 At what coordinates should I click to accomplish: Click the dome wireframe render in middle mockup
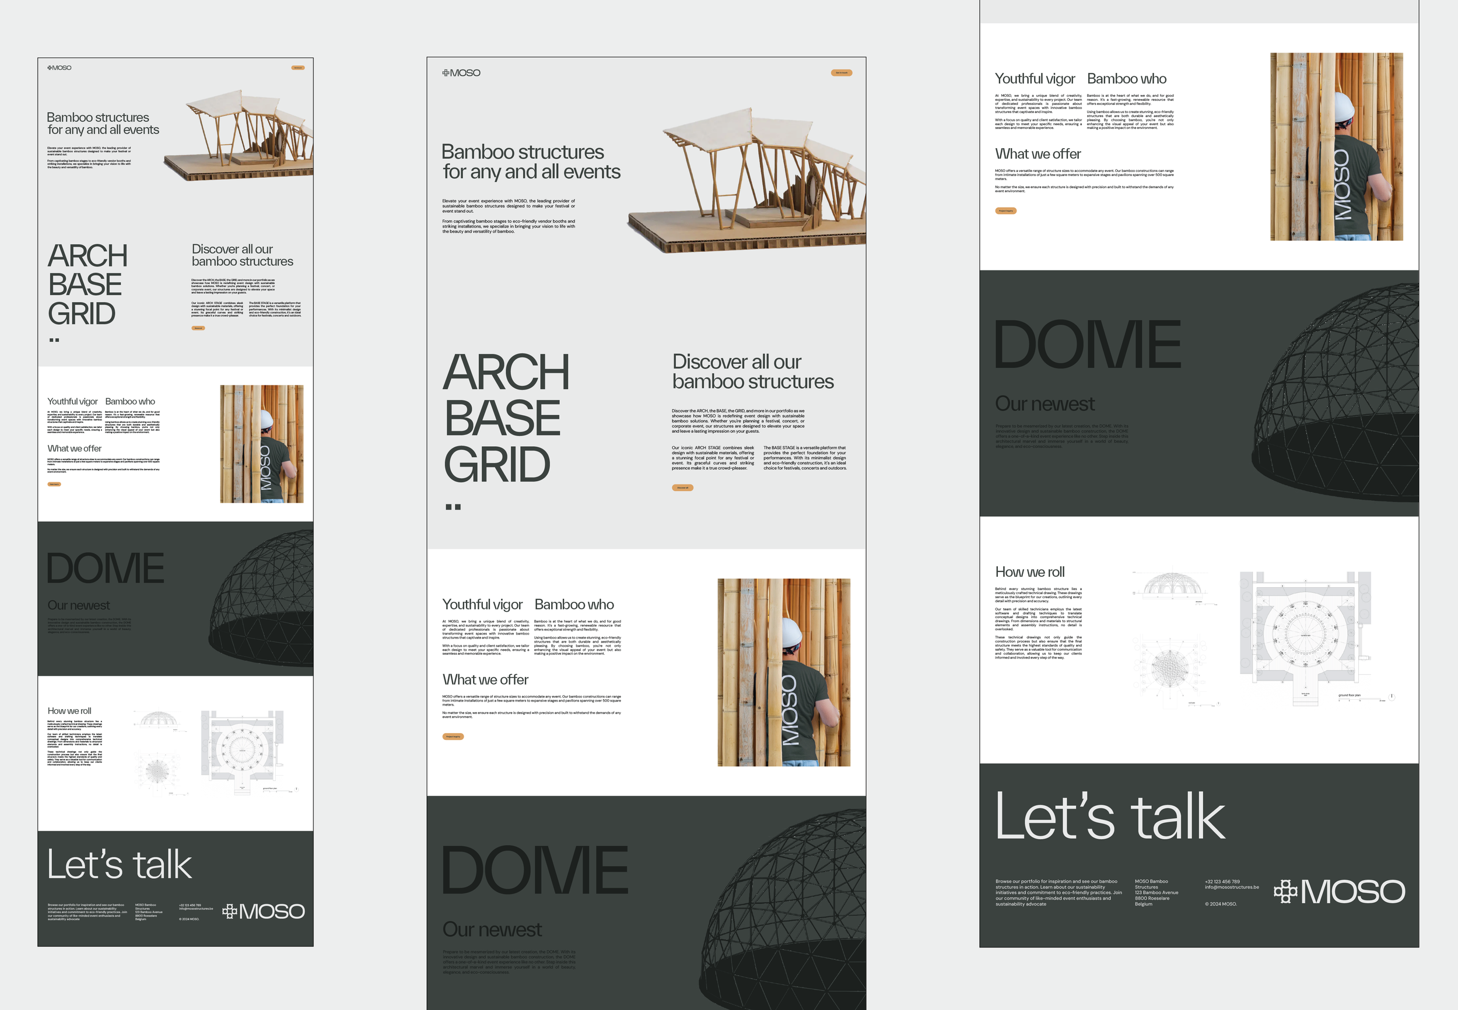tap(782, 909)
